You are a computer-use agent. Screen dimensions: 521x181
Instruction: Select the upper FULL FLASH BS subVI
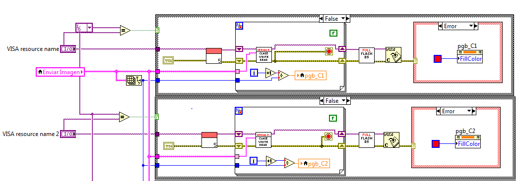pos(367,55)
